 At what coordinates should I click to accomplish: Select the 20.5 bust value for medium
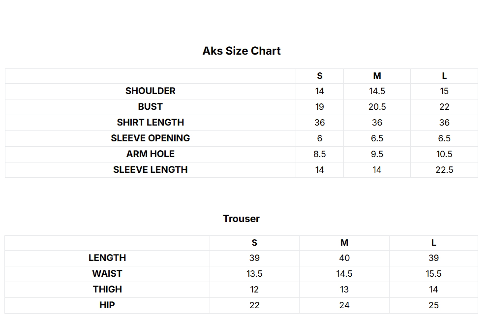click(377, 107)
